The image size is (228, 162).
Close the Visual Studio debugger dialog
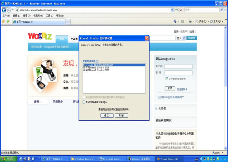point(147,38)
